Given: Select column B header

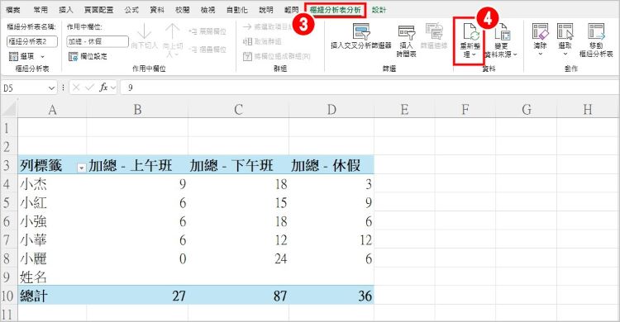Looking at the screenshot, I should [137, 109].
